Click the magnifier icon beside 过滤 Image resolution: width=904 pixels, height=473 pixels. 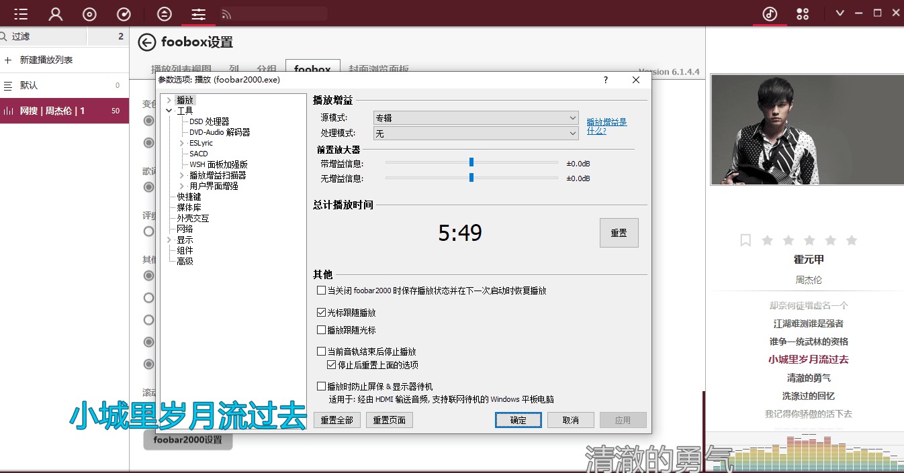coord(4,36)
